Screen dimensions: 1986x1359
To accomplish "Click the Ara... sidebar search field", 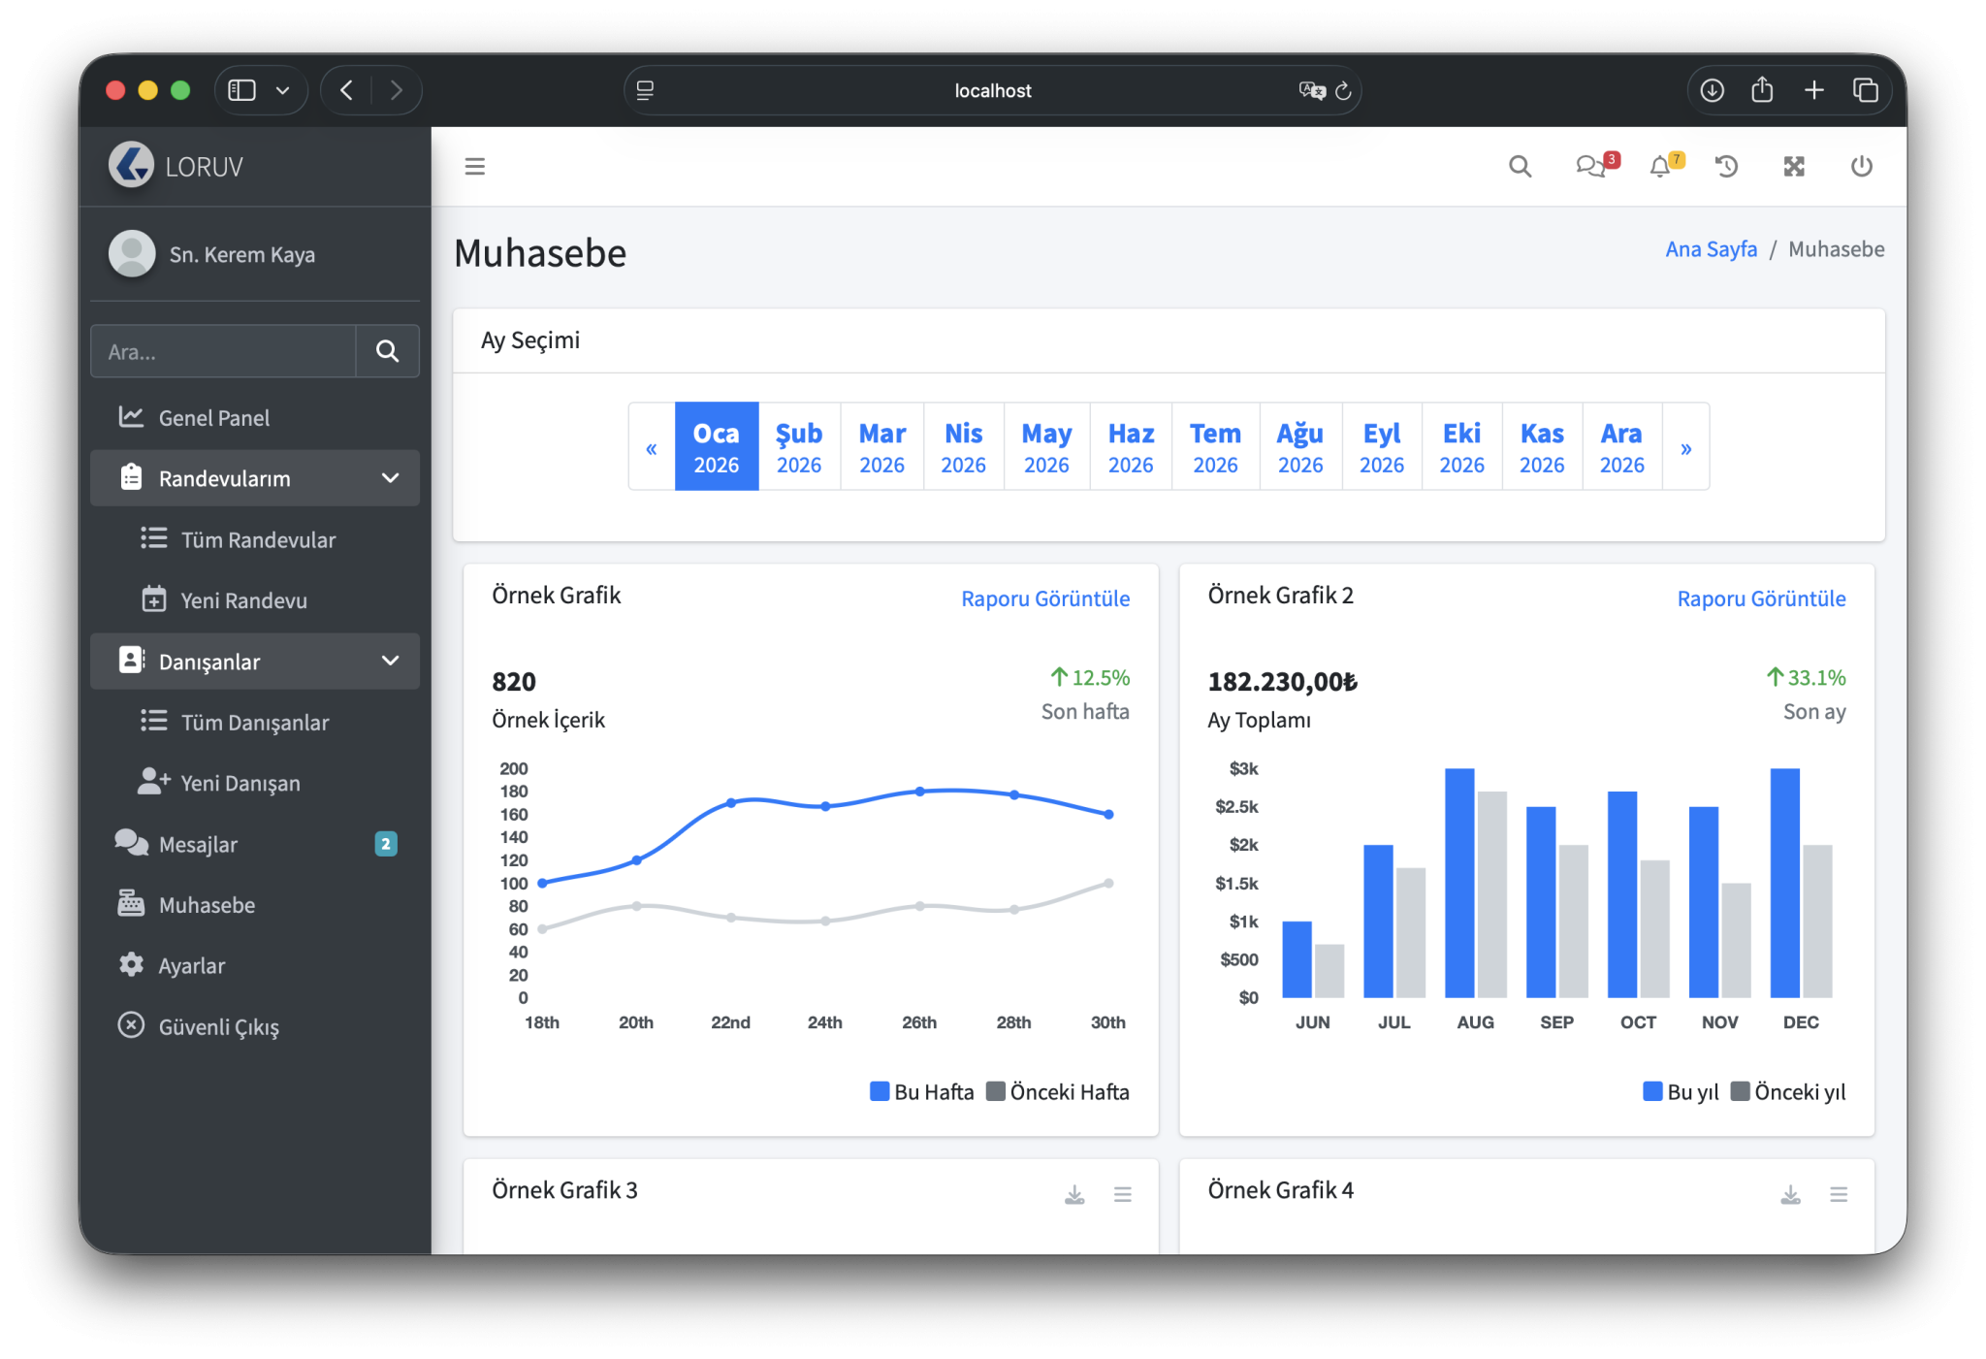I will (224, 352).
